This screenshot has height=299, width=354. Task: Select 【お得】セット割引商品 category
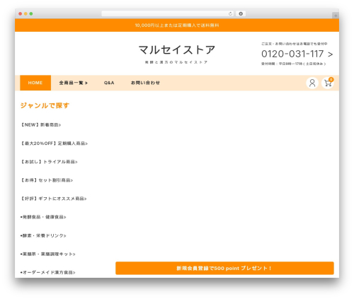[47, 180]
